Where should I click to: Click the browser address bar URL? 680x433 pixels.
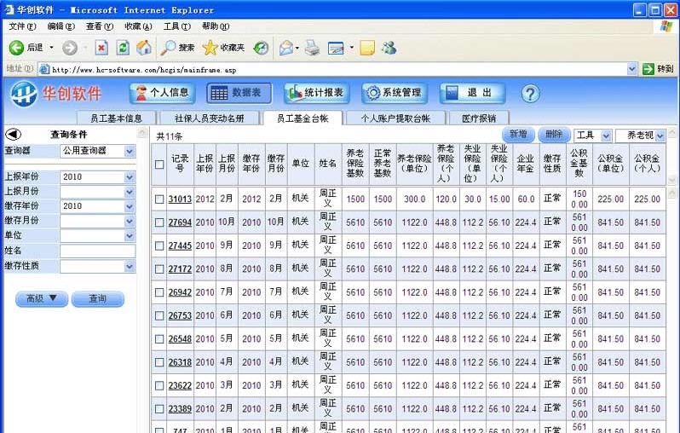[144, 69]
